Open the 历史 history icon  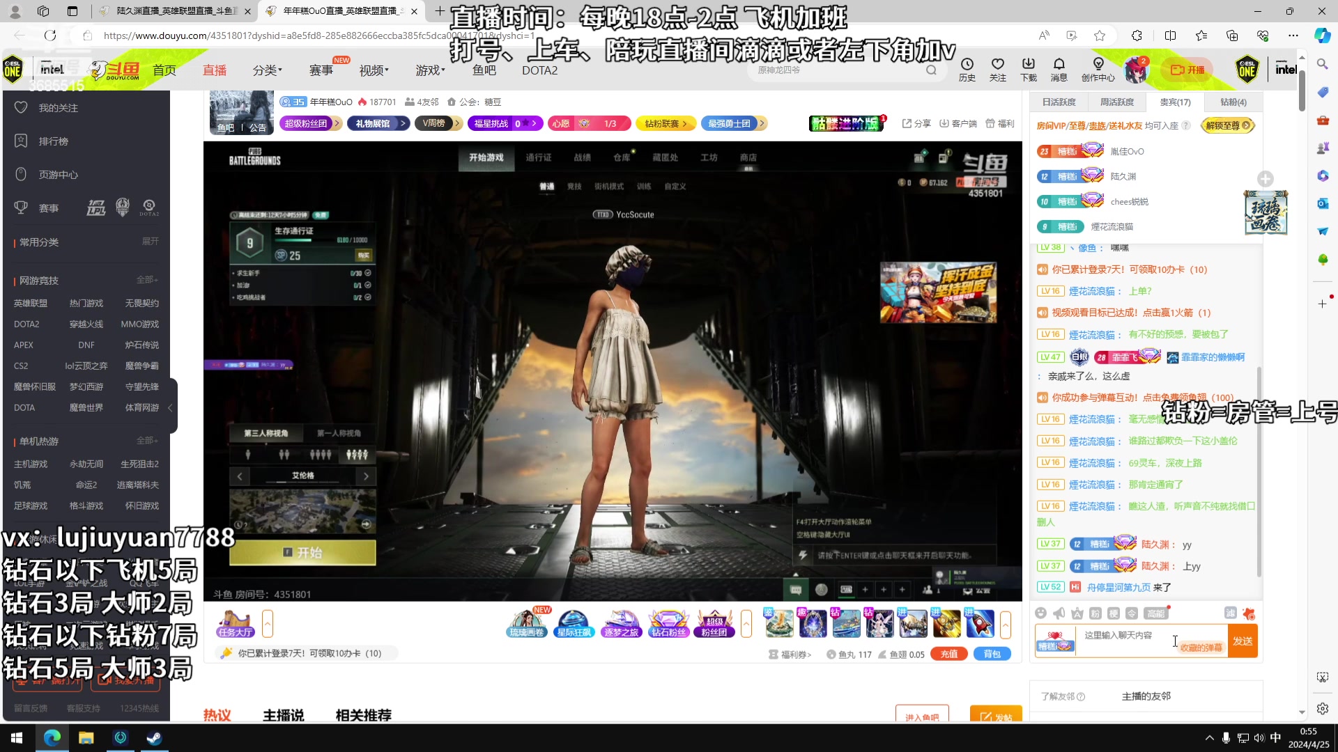pyautogui.click(x=967, y=70)
